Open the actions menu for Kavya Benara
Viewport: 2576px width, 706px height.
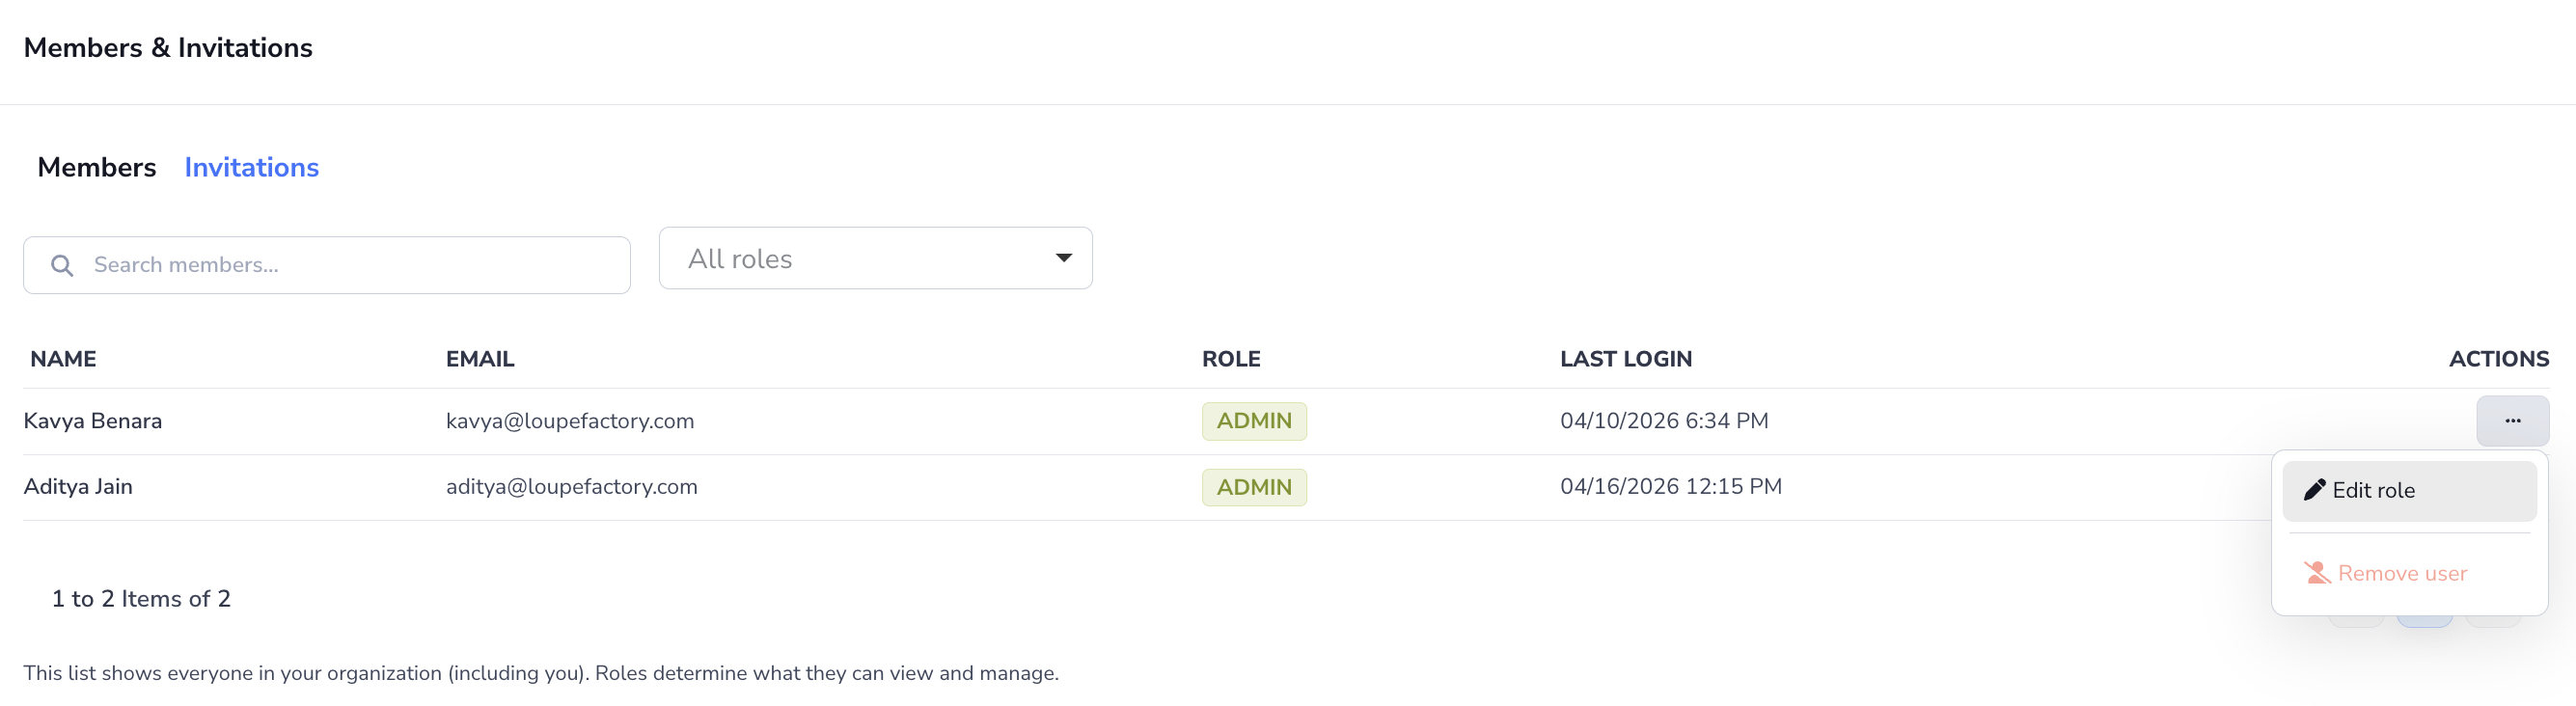click(x=2512, y=421)
